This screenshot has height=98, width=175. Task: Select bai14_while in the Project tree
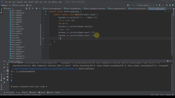coord(15,38)
